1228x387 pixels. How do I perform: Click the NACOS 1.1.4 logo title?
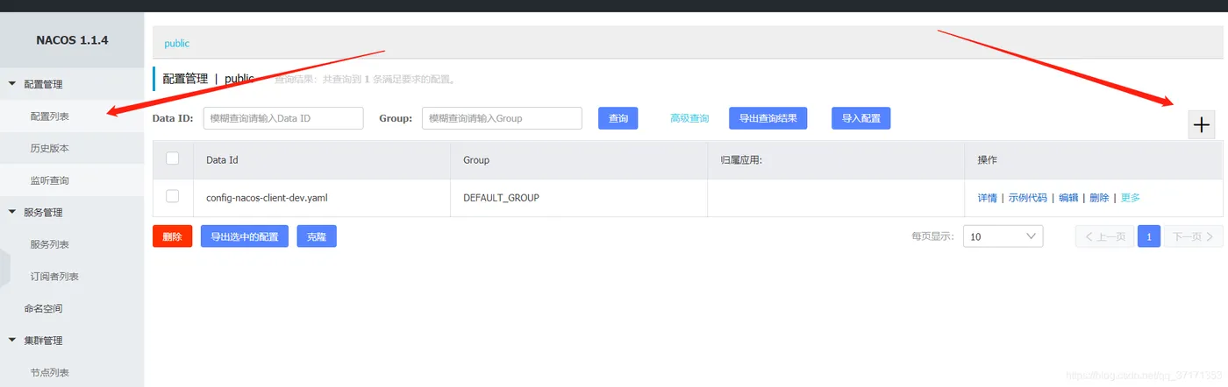tap(72, 40)
